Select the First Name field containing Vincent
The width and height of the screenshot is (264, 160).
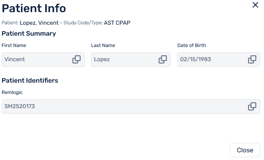[43, 60]
